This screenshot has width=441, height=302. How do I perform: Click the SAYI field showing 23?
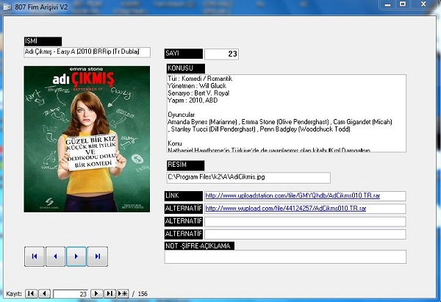[x=221, y=54]
